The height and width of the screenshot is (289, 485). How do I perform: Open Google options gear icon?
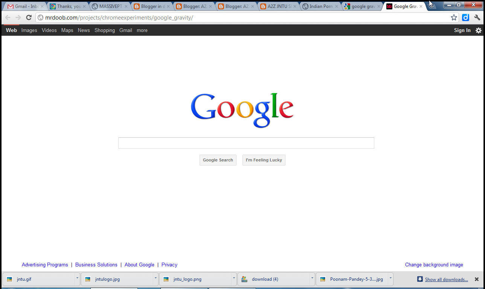[x=478, y=30]
